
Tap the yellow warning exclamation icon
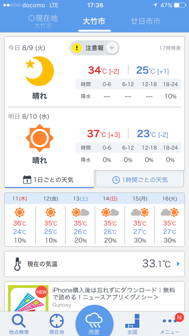[x=77, y=48]
